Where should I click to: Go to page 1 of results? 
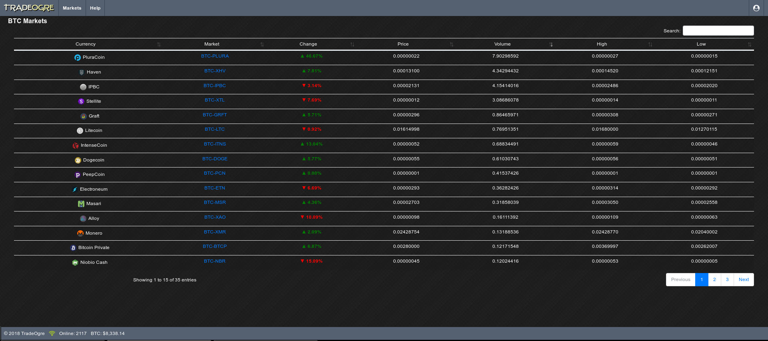coord(702,280)
